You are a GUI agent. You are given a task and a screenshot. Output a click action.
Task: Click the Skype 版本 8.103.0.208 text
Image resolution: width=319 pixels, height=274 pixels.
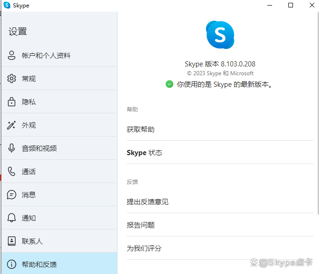[220, 64]
